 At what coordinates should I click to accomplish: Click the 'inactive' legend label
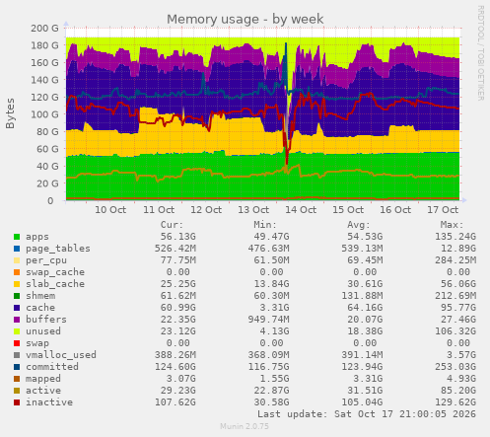49,402
